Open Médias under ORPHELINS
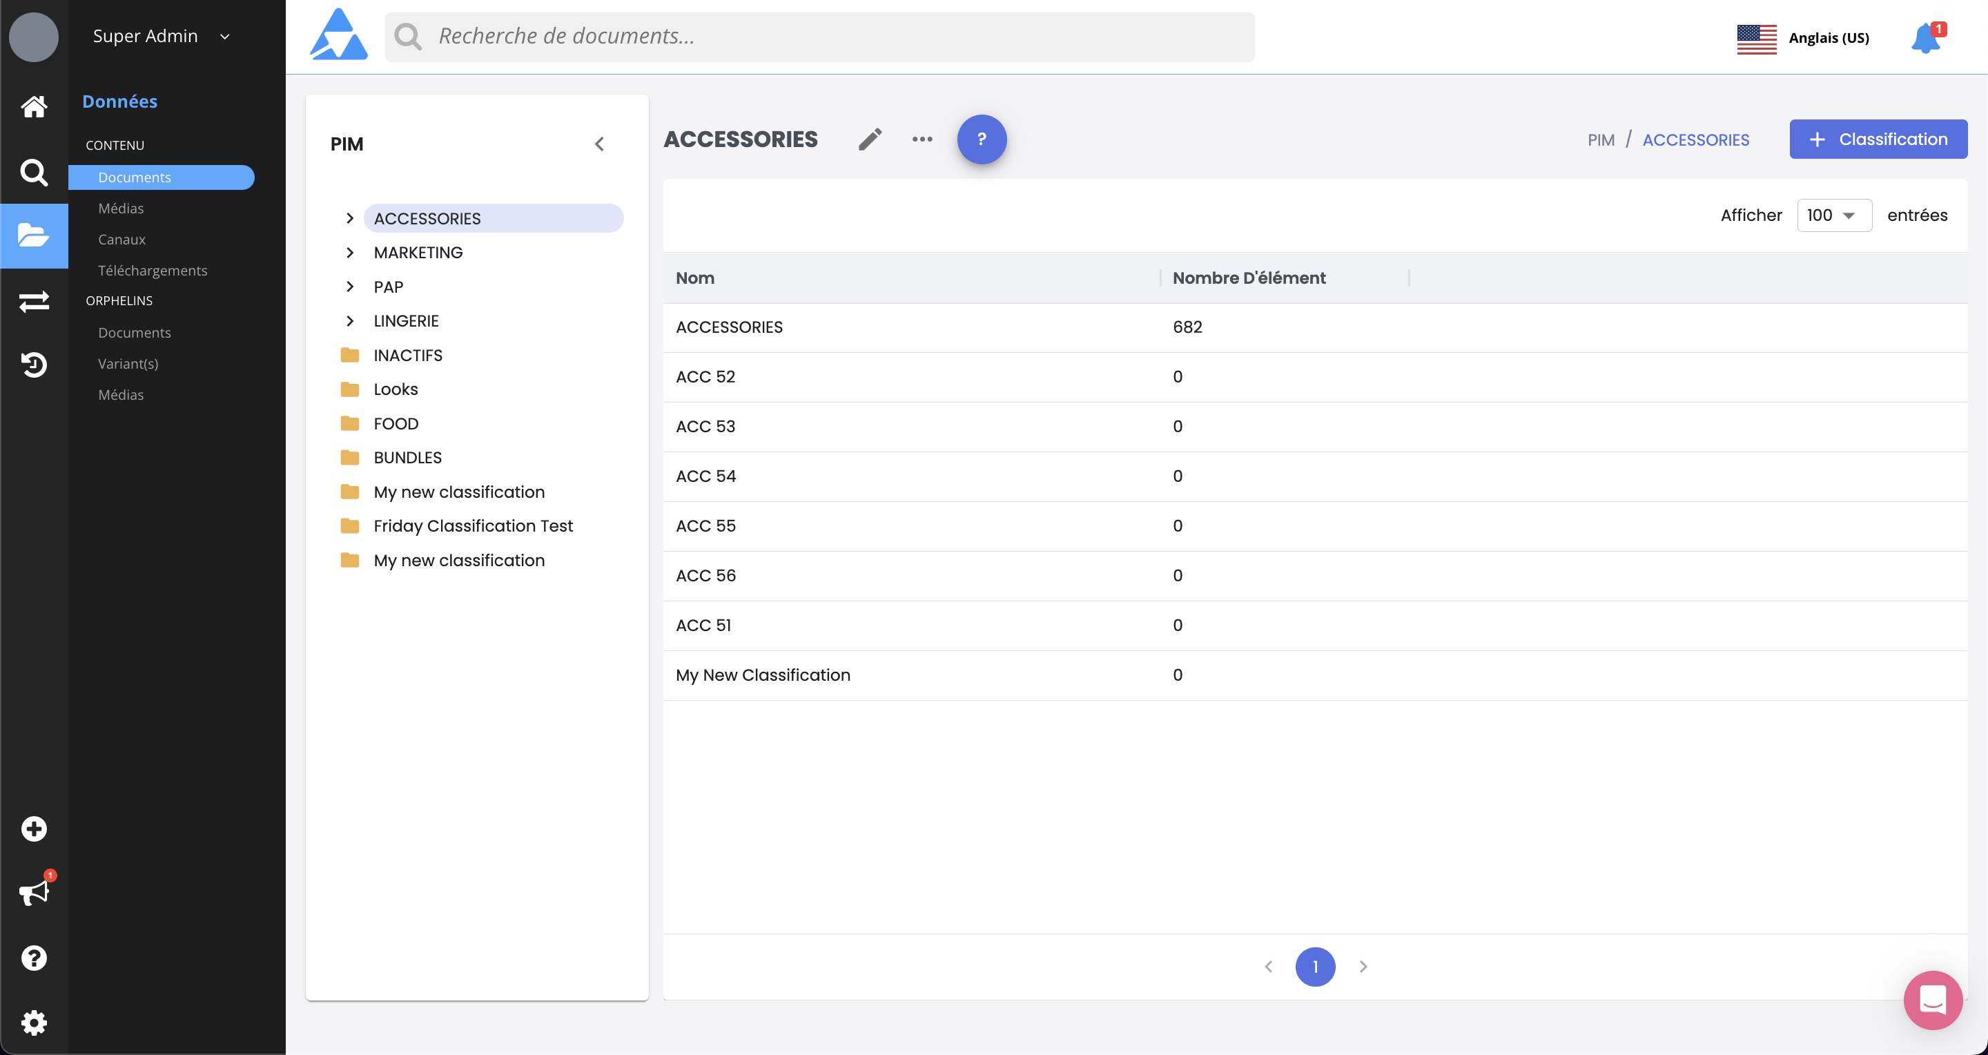The width and height of the screenshot is (1988, 1055). (121, 394)
